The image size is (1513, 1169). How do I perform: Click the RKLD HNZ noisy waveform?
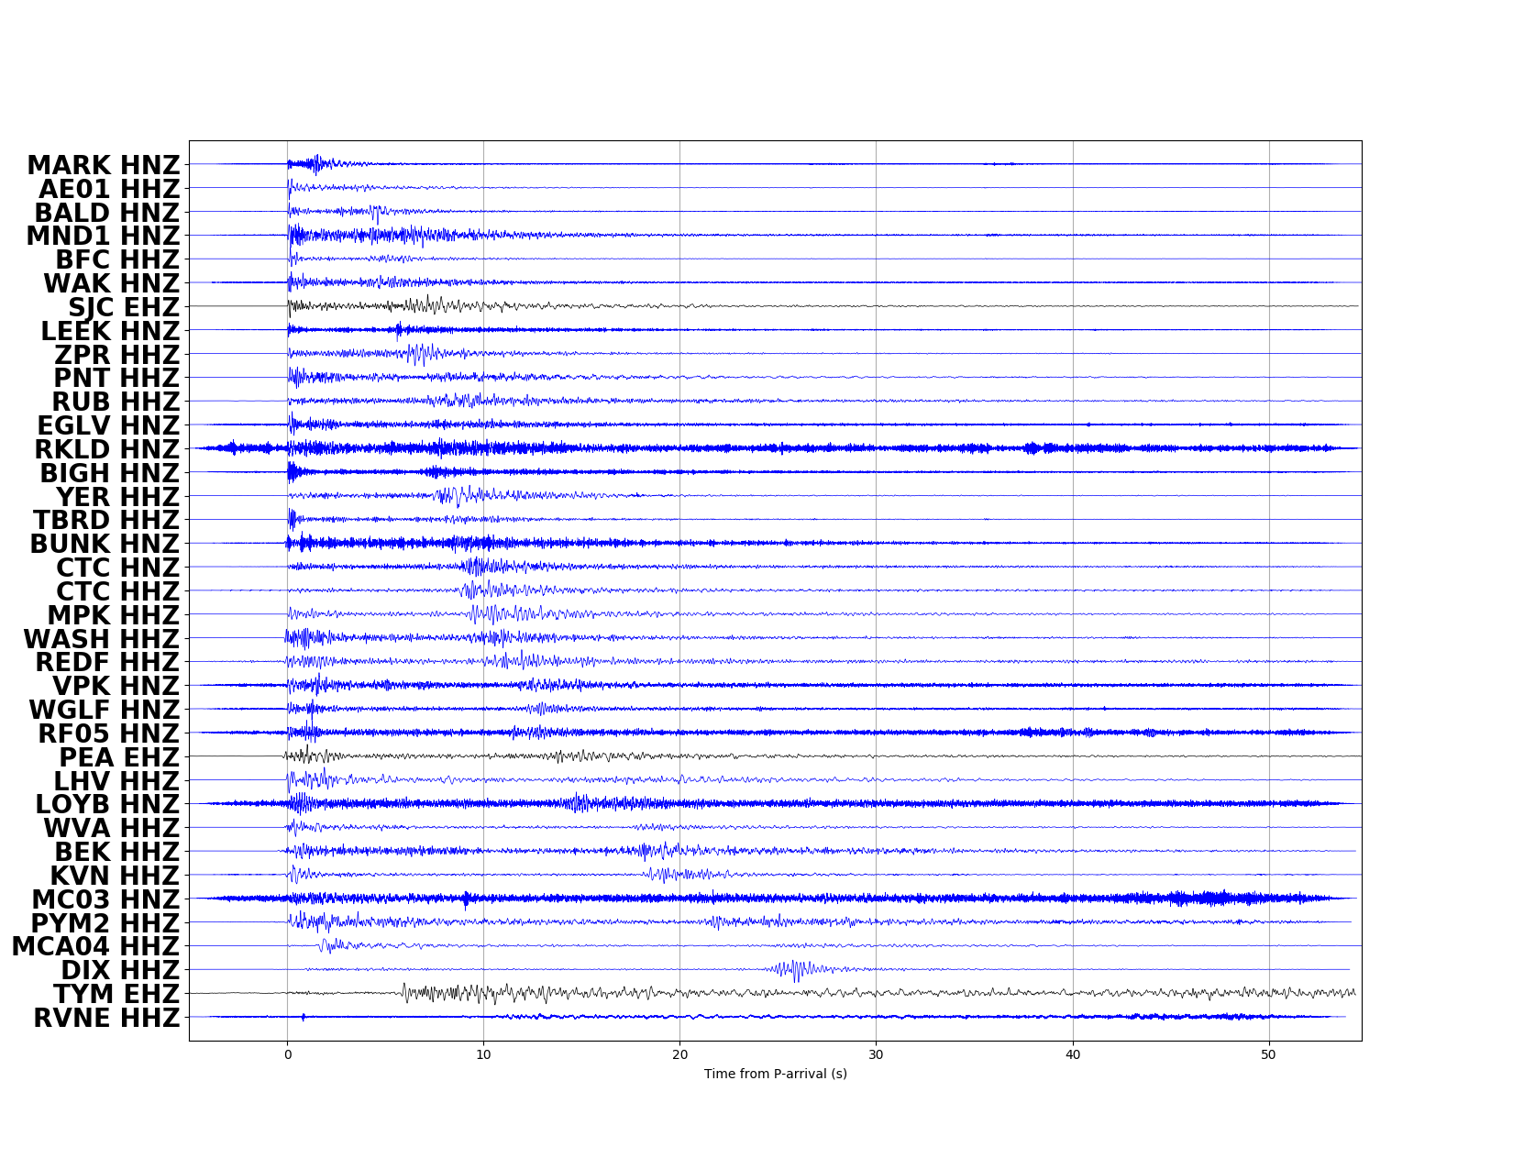click(x=550, y=450)
